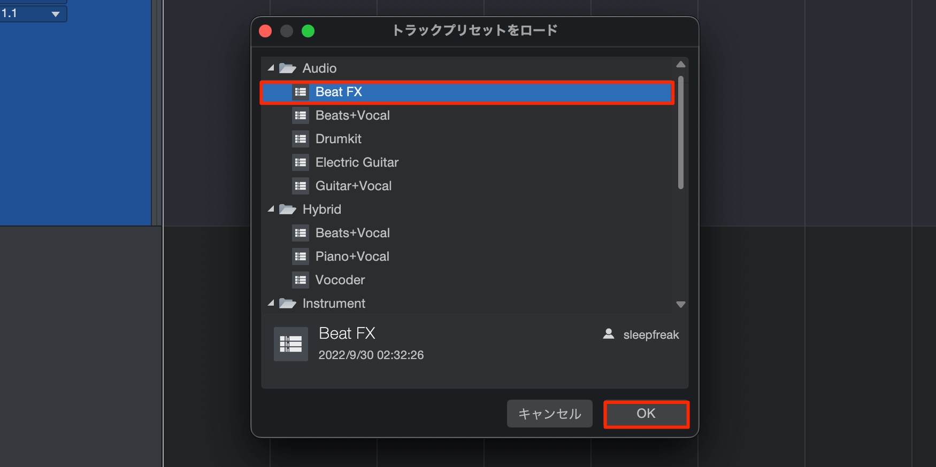Click the Hybrid Beats+Vocal preset icon
Image resolution: width=936 pixels, height=467 pixels.
click(x=301, y=233)
